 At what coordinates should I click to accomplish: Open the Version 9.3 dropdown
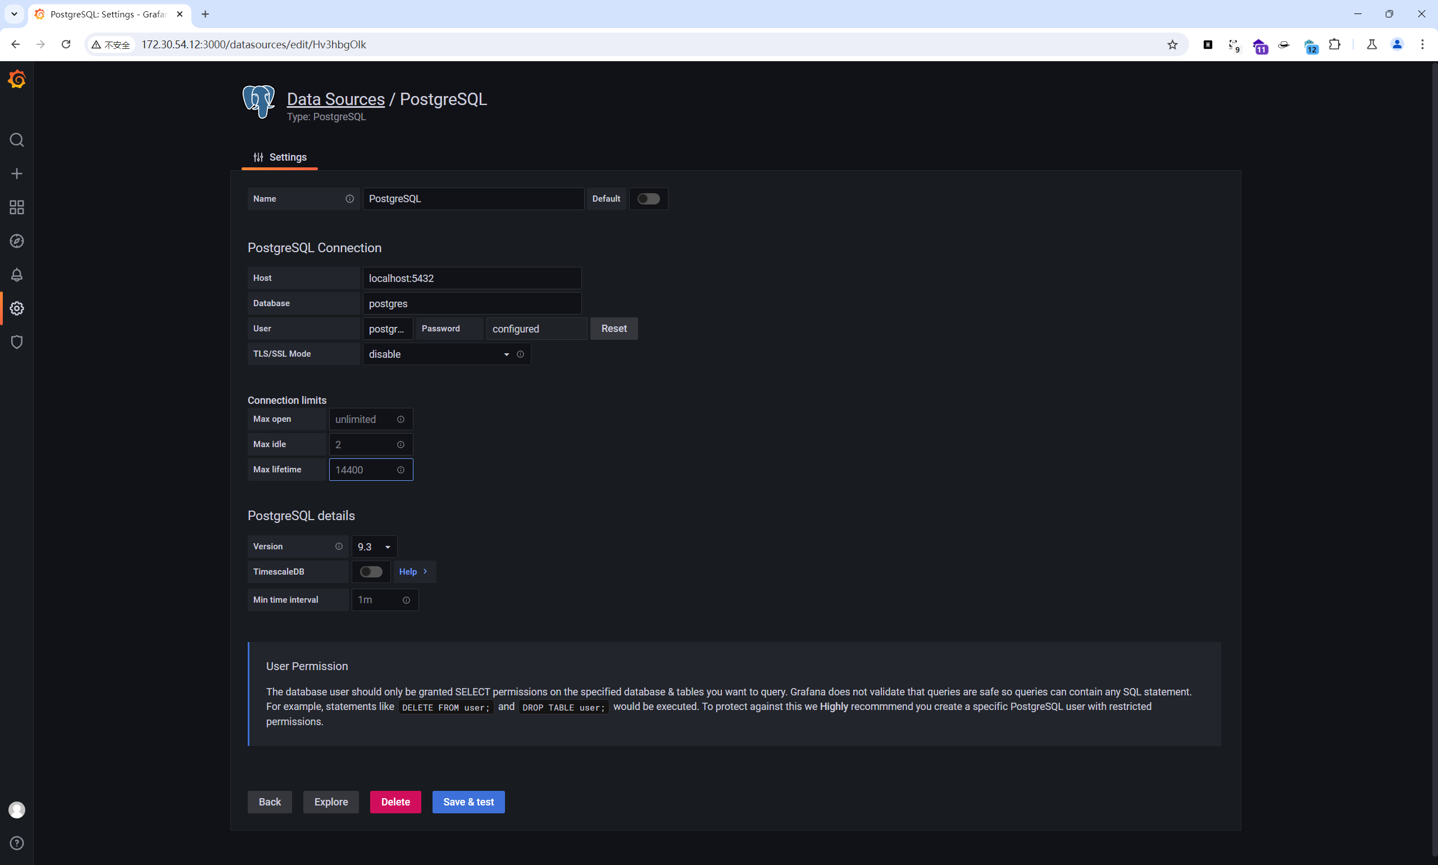[x=374, y=547]
